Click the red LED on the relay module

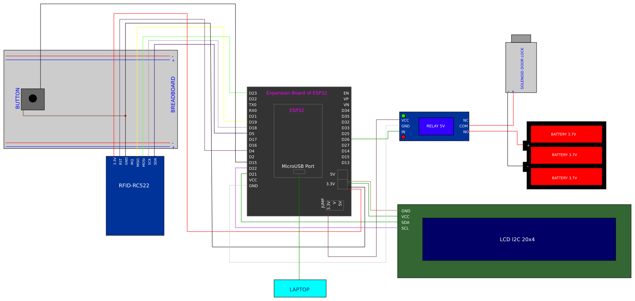(403, 137)
